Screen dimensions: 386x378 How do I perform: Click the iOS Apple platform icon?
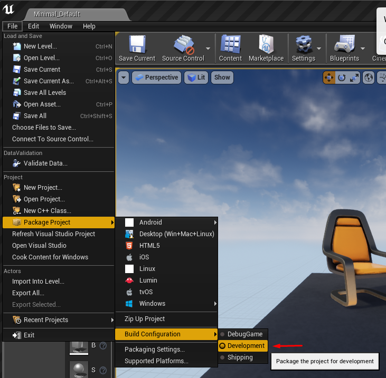coord(129,257)
